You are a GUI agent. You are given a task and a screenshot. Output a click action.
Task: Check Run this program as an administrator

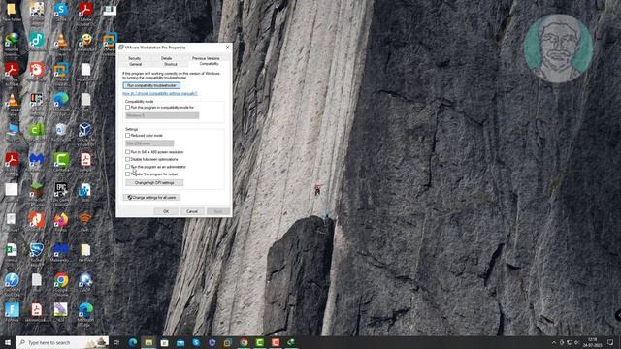click(x=127, y=167)
